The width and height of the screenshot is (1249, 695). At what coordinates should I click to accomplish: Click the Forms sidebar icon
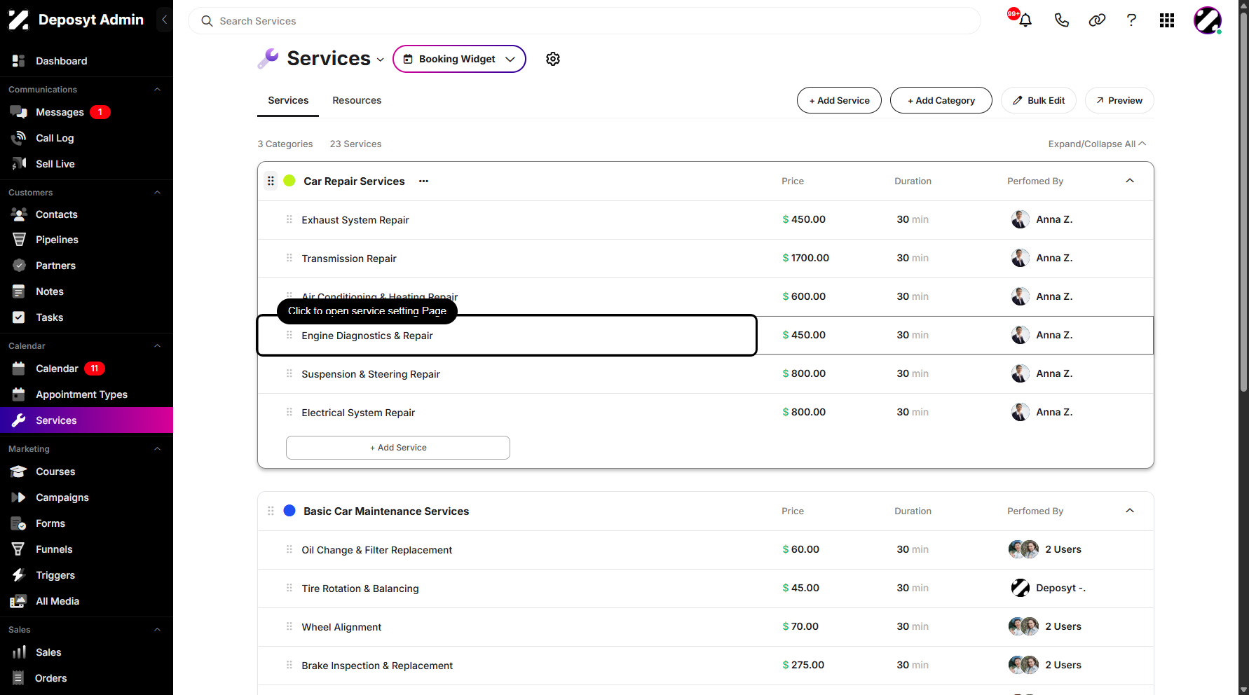click(19, 523)
